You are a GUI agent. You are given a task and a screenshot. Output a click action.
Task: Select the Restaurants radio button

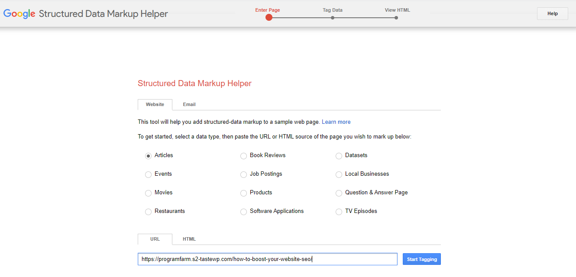[x=148, y=212]
